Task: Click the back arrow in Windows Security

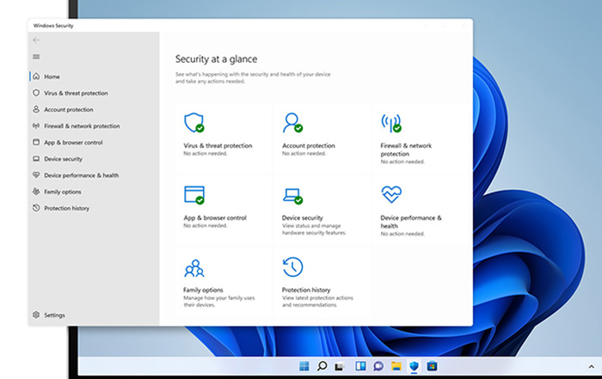Action: (x=36, y=40)
